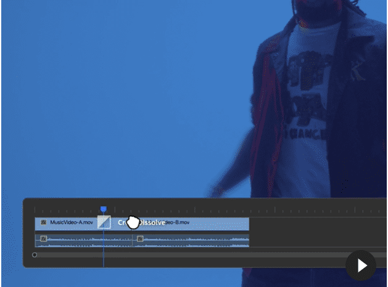Click the fx badge on MusicVideo-A.mov clip
This screenshot has width=388, height=287.
pyautogui.click(x=44, y=222)
